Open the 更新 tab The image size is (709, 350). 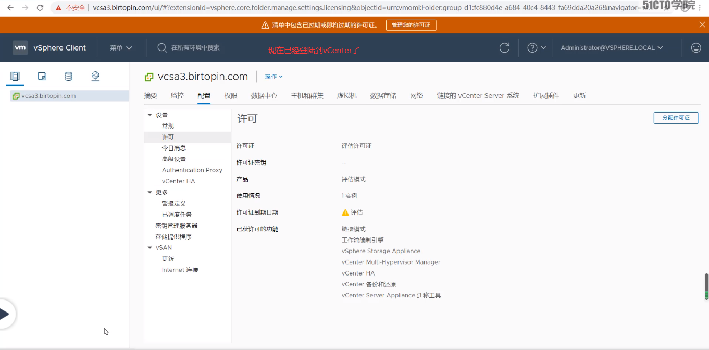579,96
